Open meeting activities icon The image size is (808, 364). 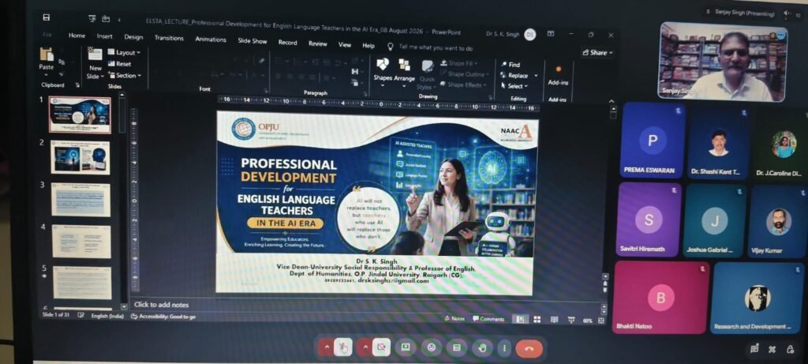click(x=772, y=350)
